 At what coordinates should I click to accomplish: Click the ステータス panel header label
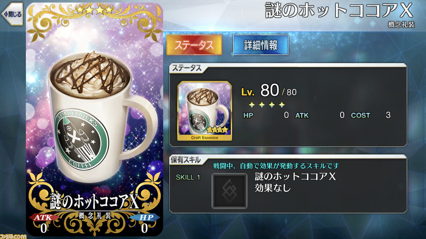point(186,68)
